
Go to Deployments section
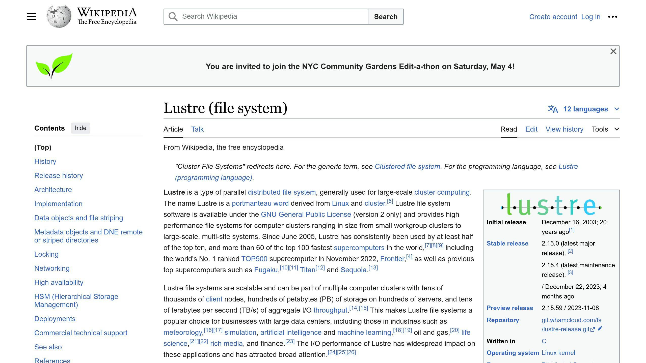55,319
